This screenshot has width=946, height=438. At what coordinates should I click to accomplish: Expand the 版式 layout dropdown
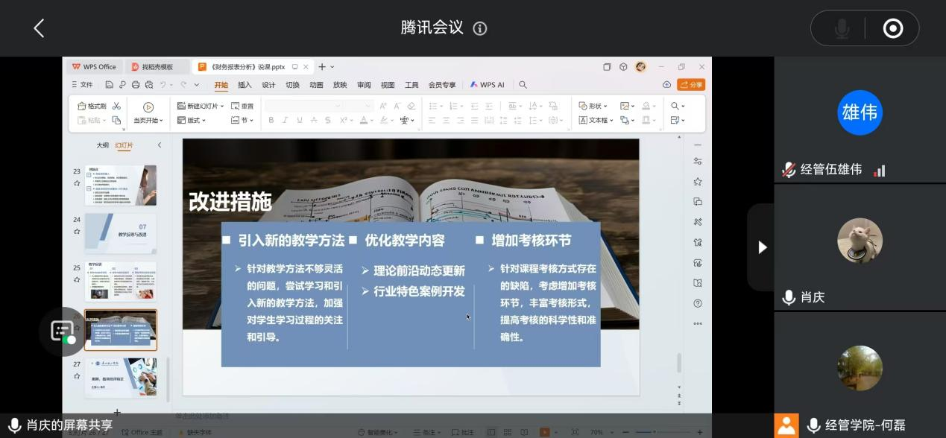[x=192, y=120]
